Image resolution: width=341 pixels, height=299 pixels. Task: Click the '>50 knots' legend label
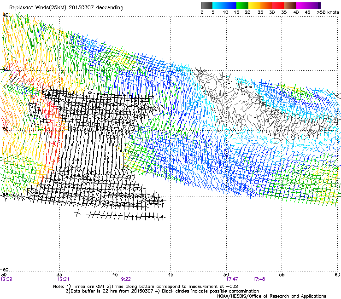click(x=328, y=12)
